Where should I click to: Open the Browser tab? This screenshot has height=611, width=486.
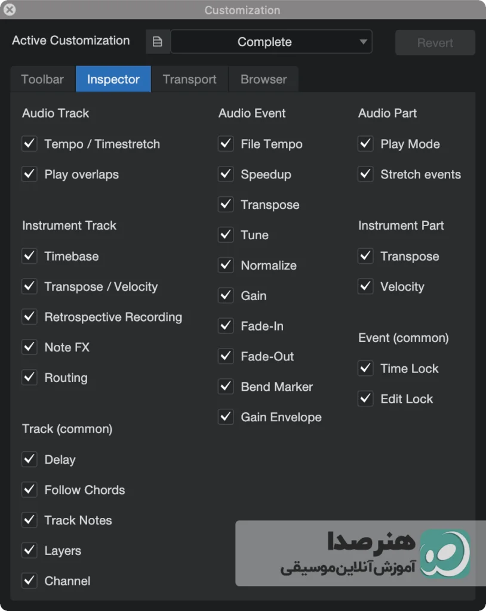[264, 79]
